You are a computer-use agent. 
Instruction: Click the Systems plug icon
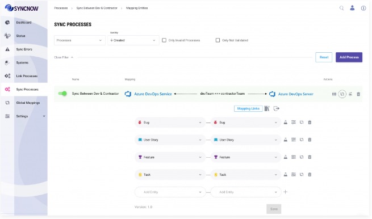tap(7, 62)
